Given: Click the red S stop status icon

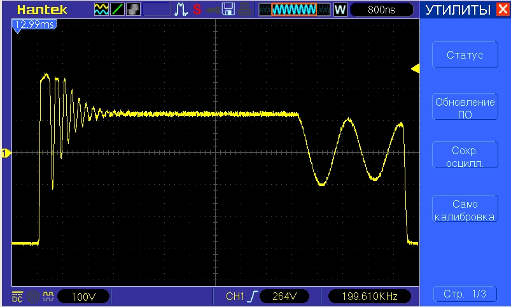Looking at the screenshot, I should click(x=197, y=10).
